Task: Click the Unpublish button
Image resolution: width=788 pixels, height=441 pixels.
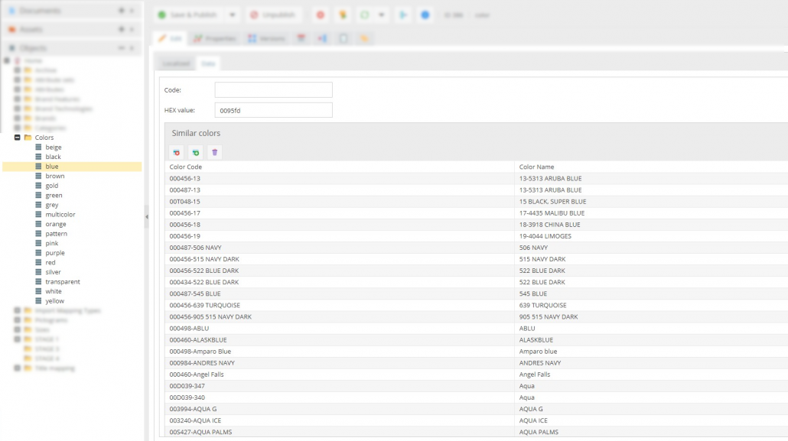Action: (x=275, y=15)
